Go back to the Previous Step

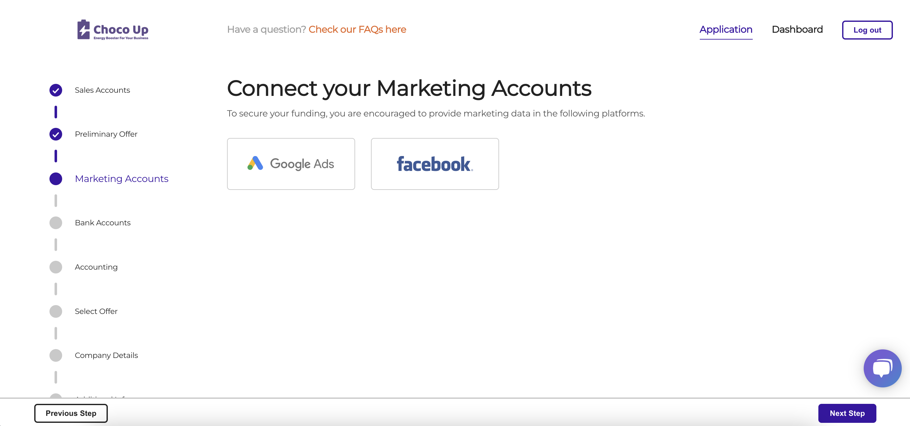click(71, 413)
